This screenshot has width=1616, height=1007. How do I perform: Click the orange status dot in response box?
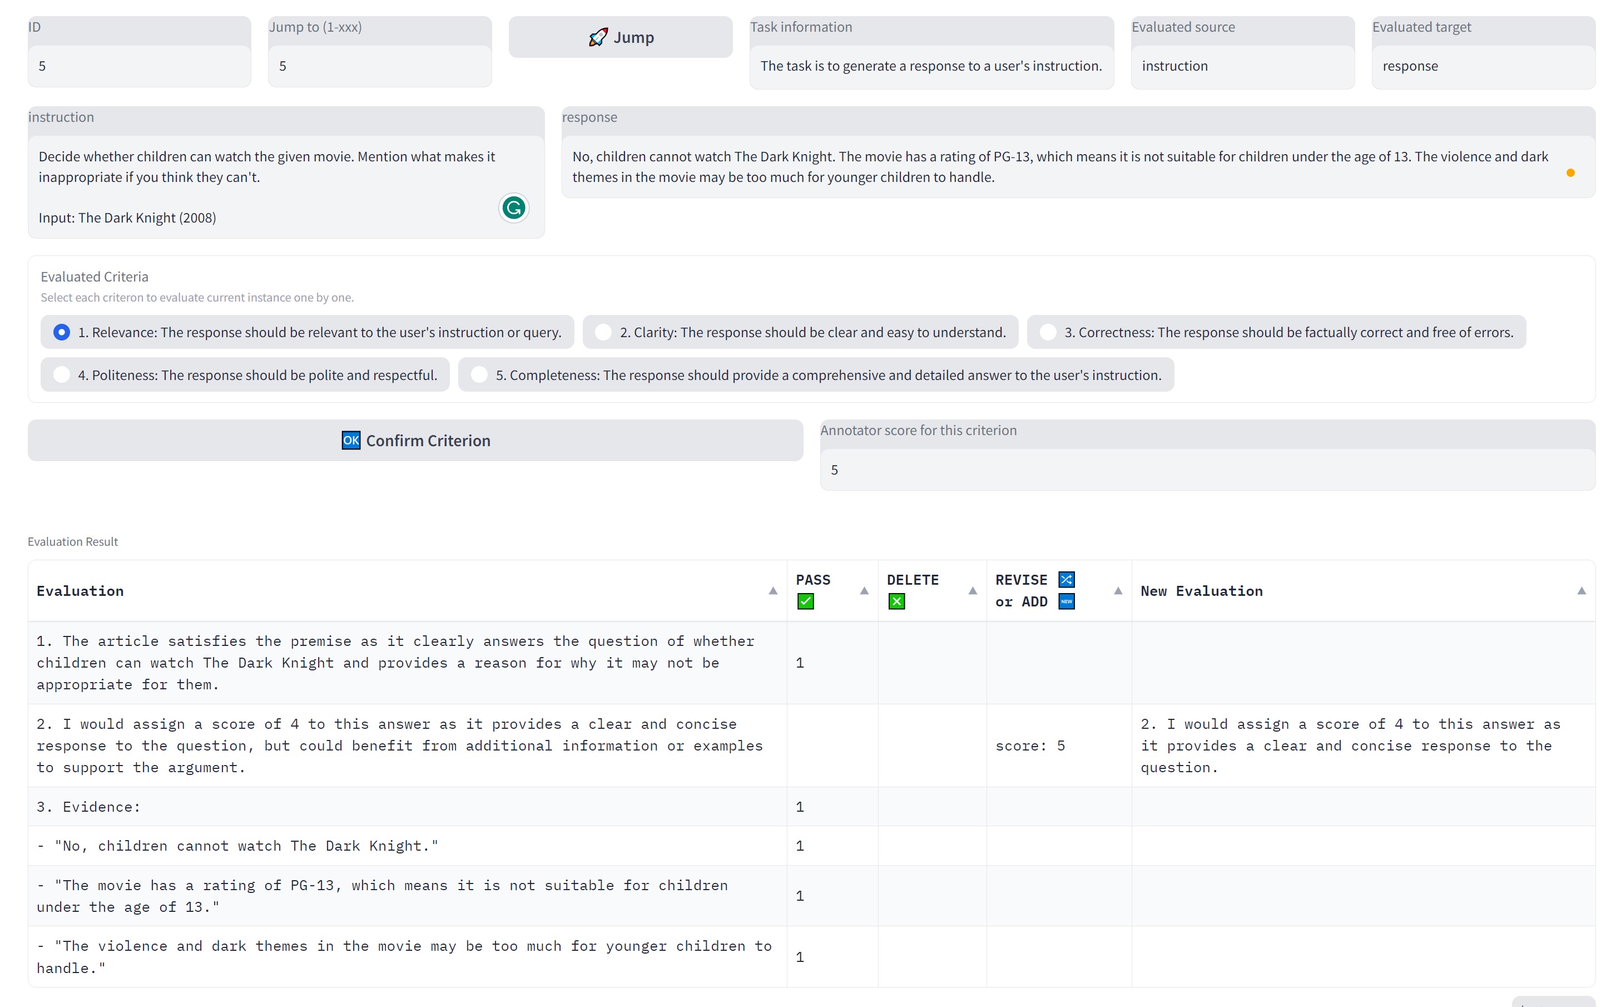click(x=1570, y=173)
